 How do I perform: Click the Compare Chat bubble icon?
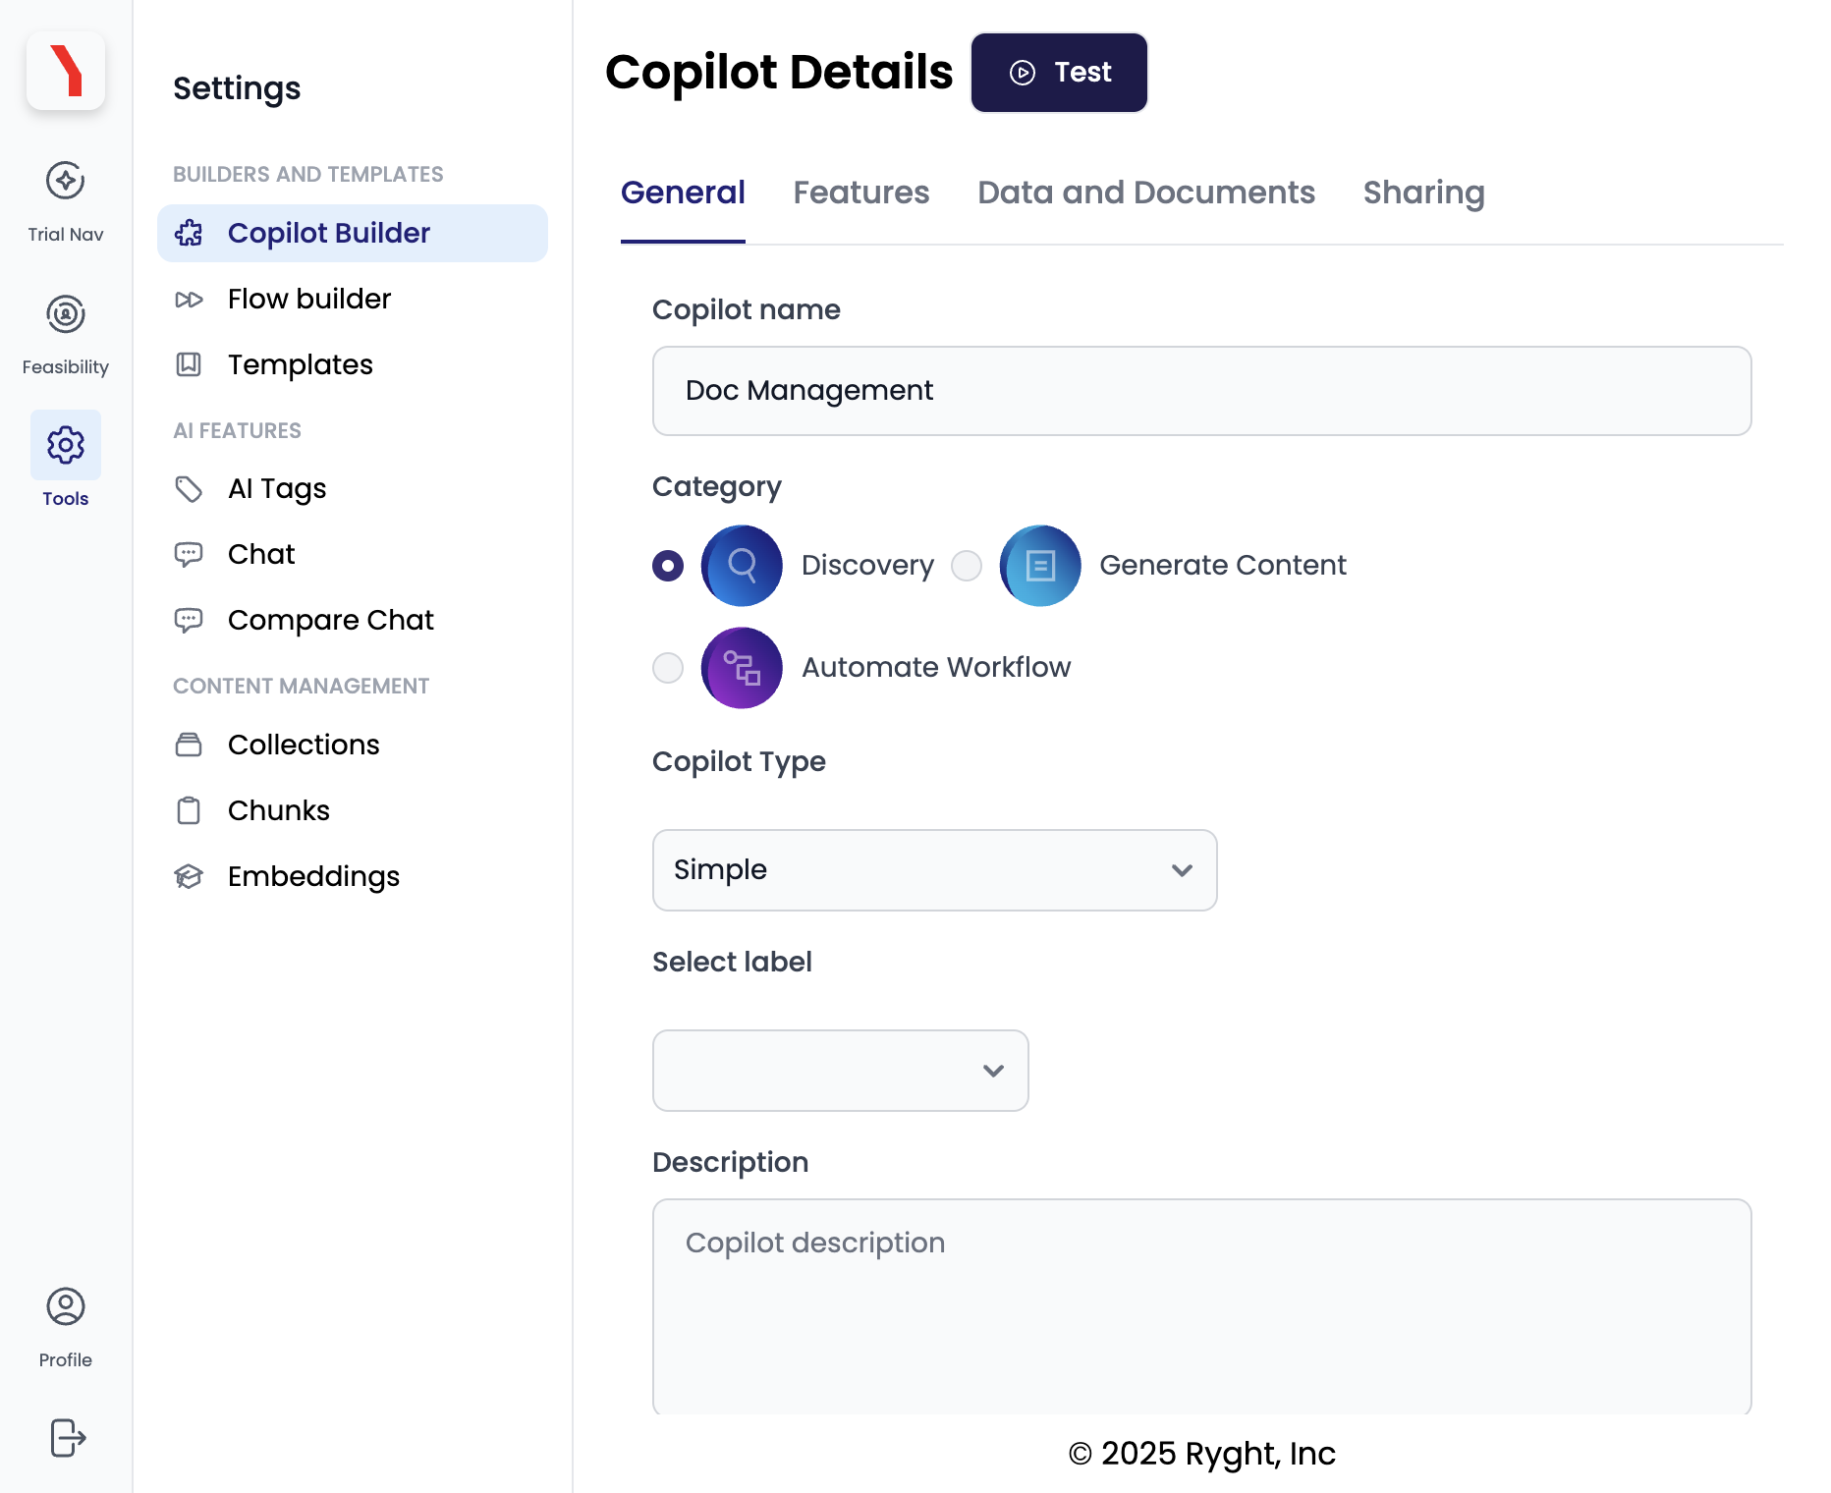[x=189, y=621]
